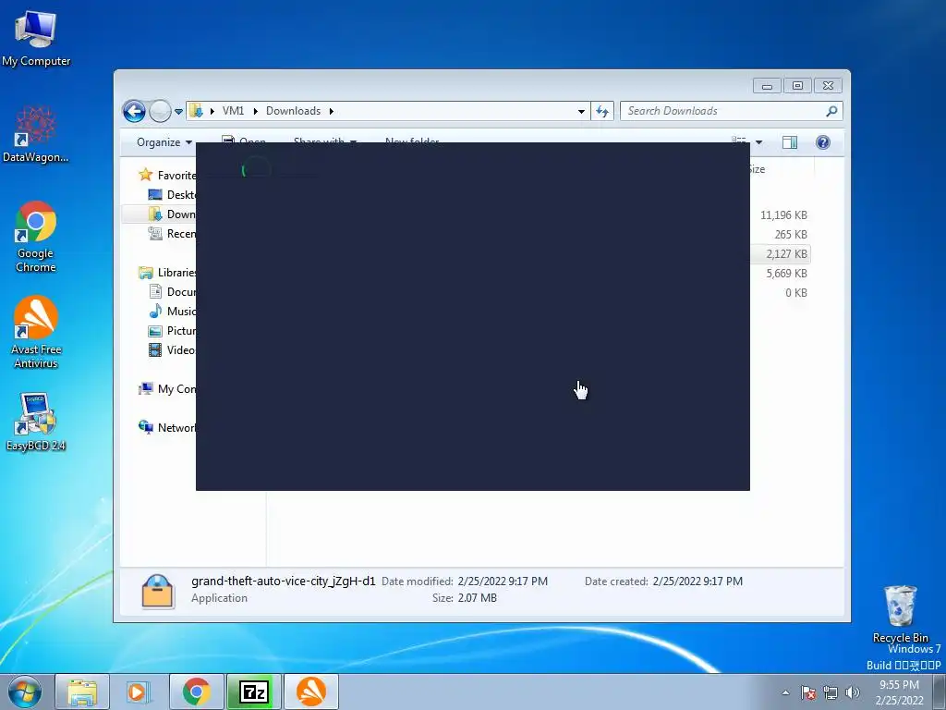Image resolution: width=946 pixels, height=710 pixels.
Task: Open Action Center flag tray icon
Action: (x=808, y=692)
